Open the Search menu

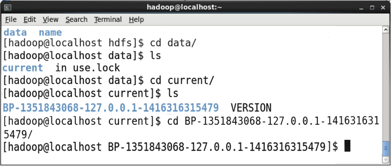coord(76,19)
